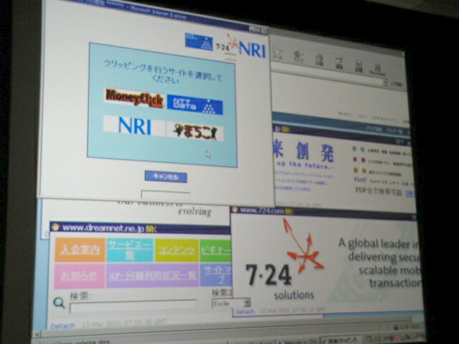Pick the NRI logo in the dialog
459x344 pixels.
(134, 126)
